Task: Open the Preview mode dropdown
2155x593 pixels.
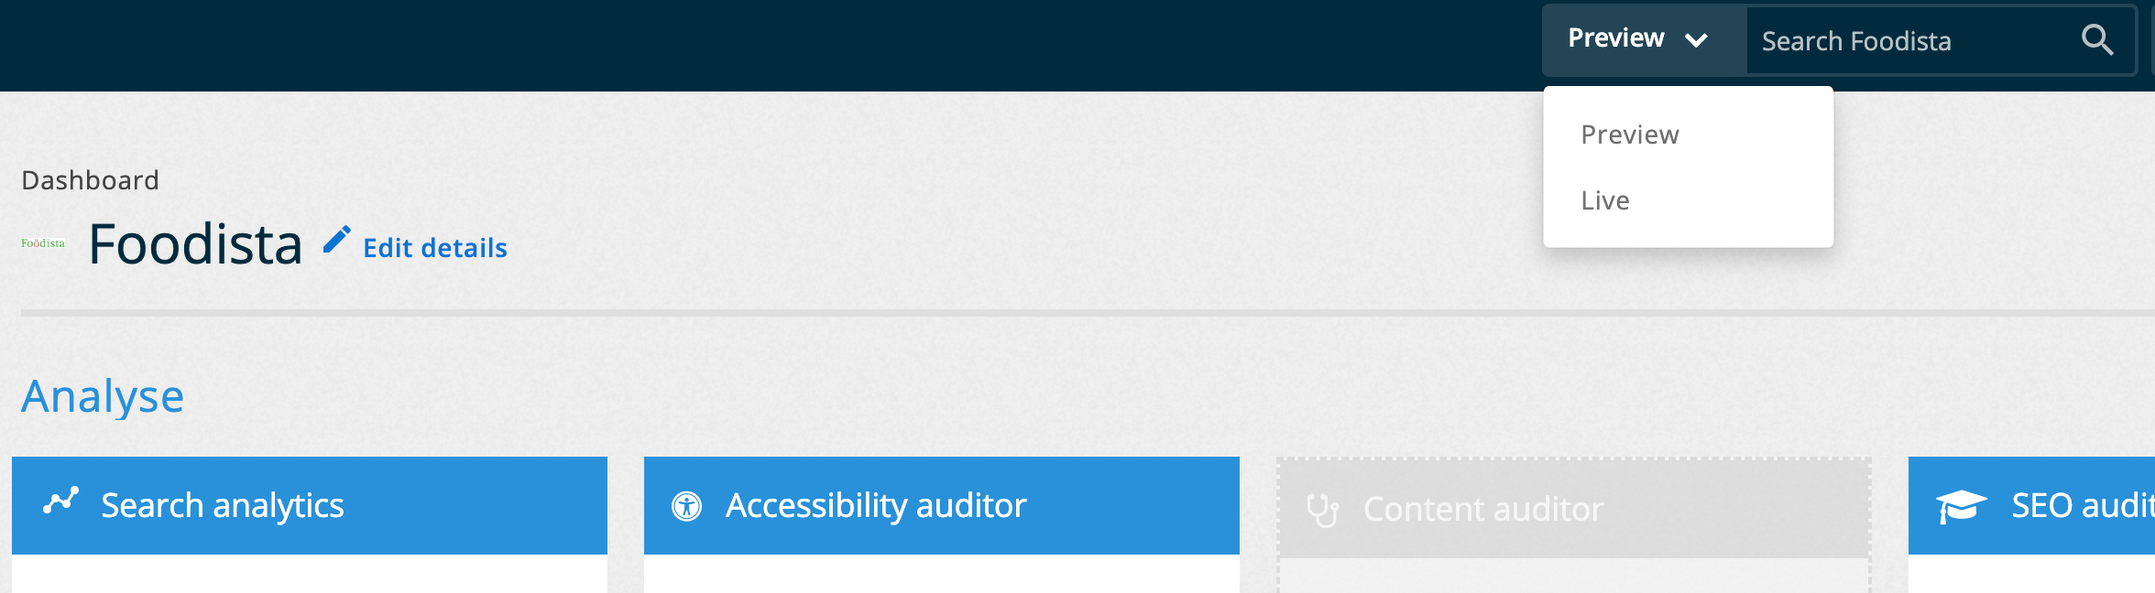Action: tap(1640, 39)
